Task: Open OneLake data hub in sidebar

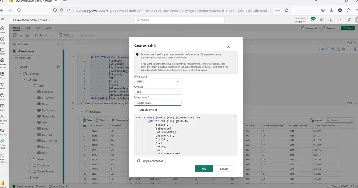Action: click(x=2, y=63)
